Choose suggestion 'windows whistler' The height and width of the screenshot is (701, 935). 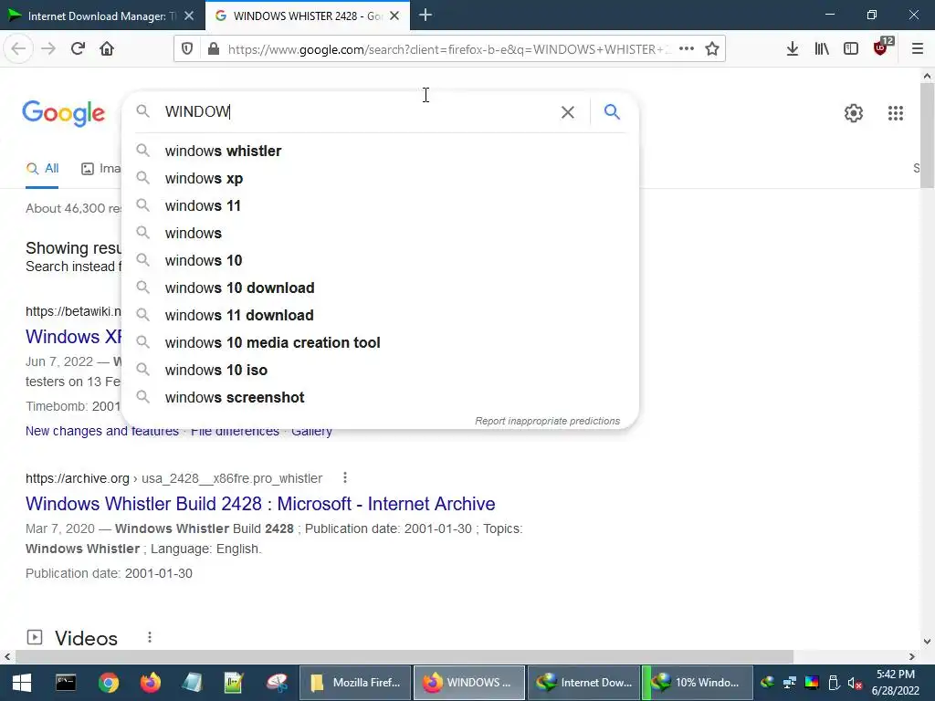(380, 151)
